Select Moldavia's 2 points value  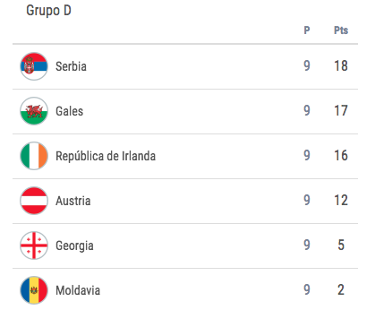click(x=341, y=290)
